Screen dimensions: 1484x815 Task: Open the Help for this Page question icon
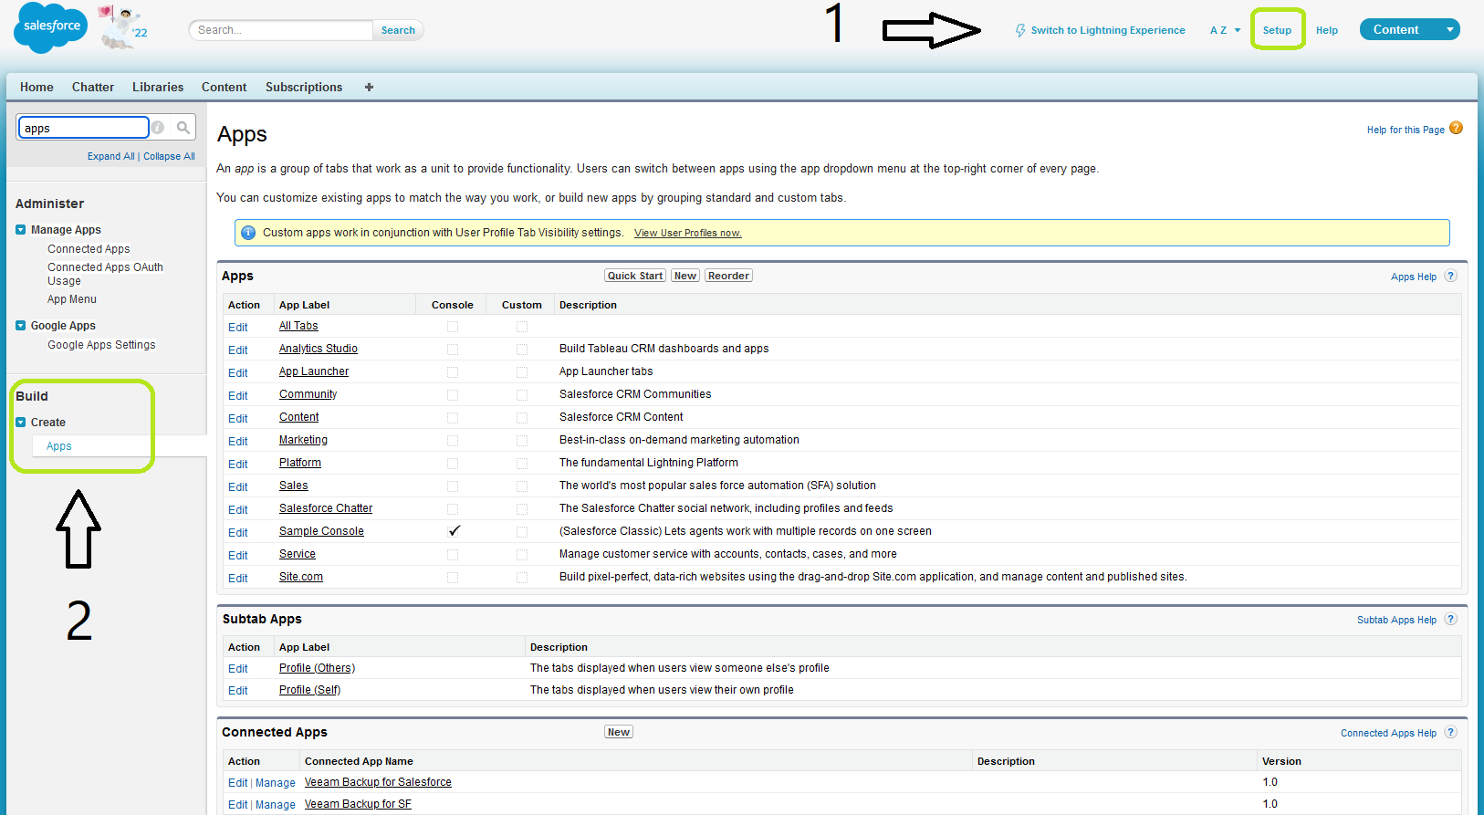click(1456, 129)
